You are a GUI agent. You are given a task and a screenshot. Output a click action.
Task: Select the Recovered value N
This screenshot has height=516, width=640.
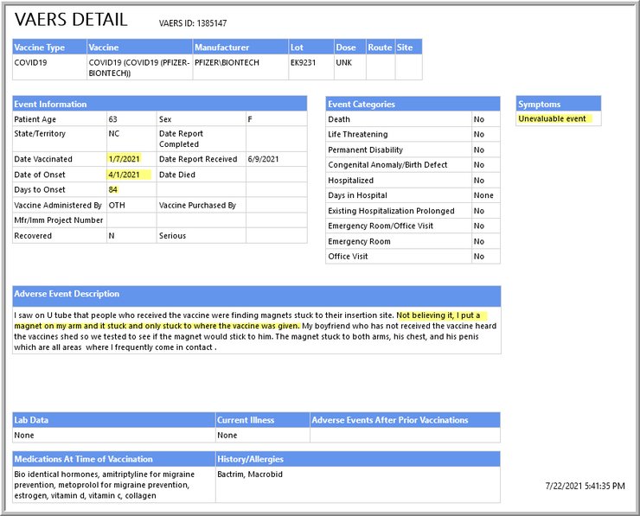click(112, 236)
